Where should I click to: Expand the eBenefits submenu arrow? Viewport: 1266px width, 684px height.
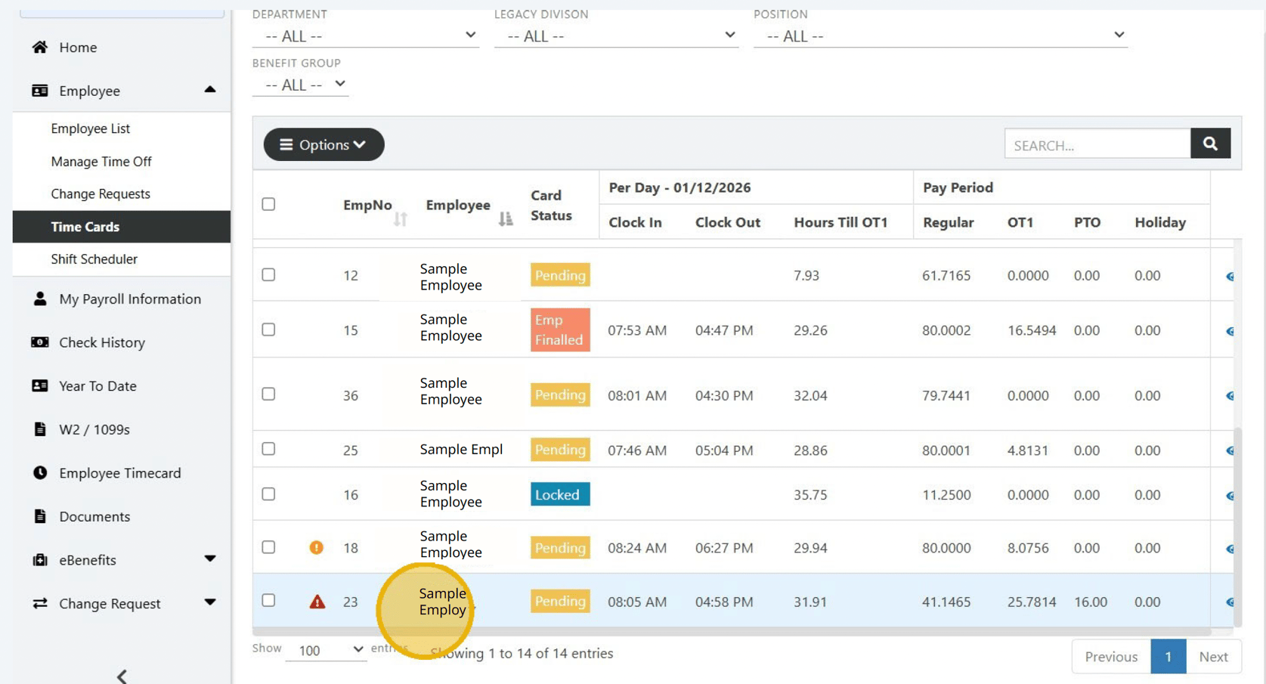coord(210,559)
